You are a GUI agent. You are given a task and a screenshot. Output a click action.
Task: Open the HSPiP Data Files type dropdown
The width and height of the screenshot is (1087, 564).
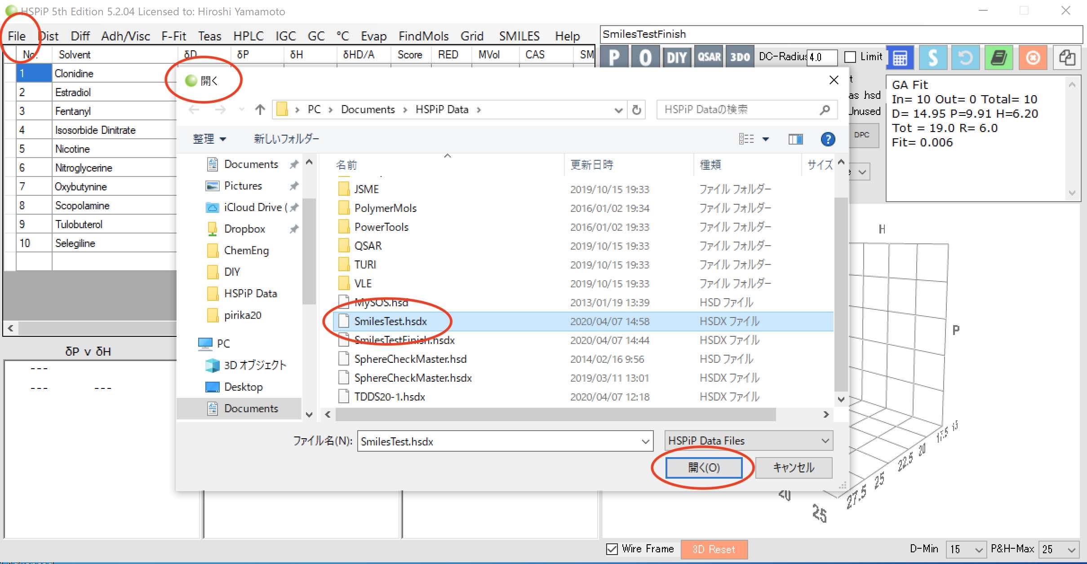click(x=748, y=441)
